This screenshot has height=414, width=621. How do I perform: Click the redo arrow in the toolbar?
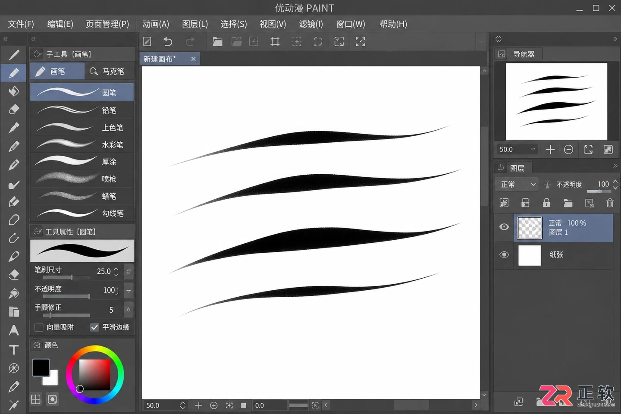click(x=190, y=41)
